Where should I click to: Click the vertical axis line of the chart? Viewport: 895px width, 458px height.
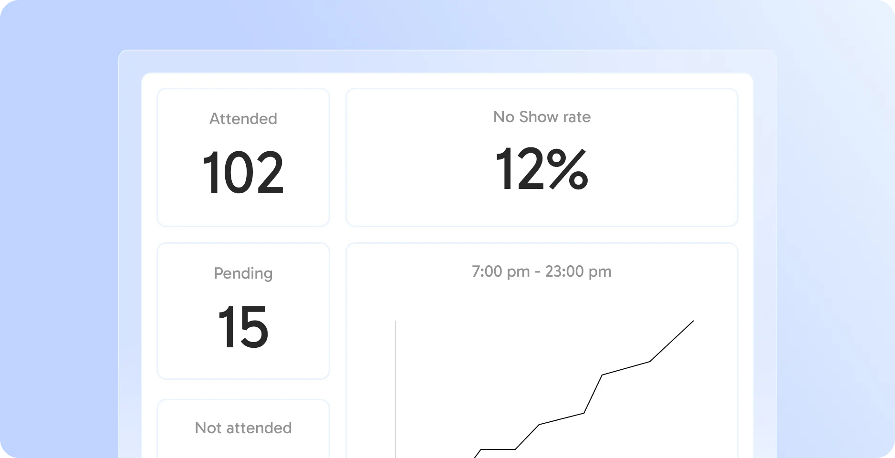395,382
